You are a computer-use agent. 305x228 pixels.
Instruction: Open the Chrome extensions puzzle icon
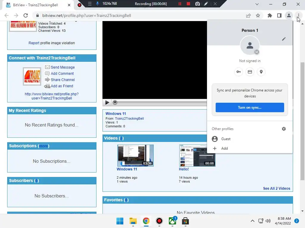pos(270,15)
